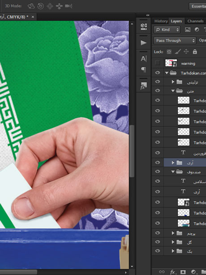Open the Character panel icon
Screen dimensions: 206x275
tap(144, 59)
